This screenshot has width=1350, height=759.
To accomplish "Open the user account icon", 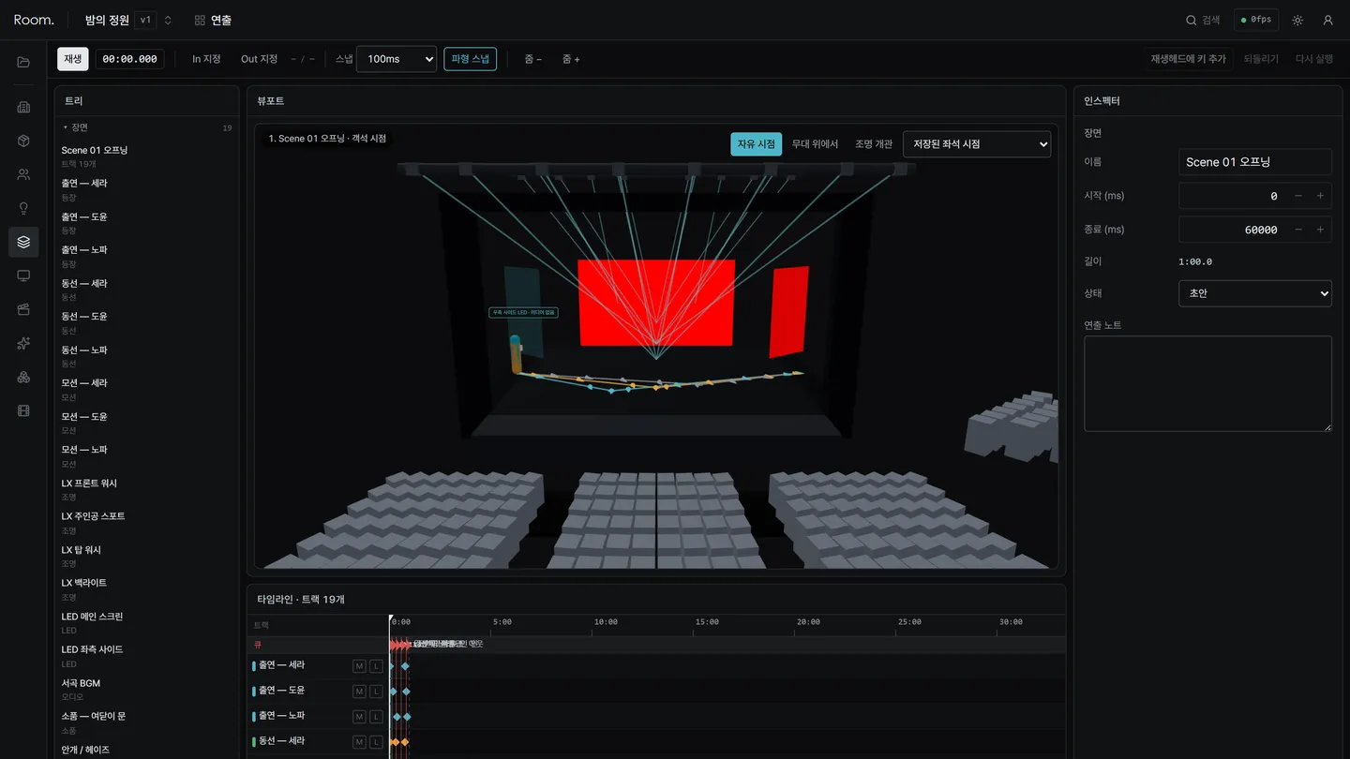I will pos(1327,20).
